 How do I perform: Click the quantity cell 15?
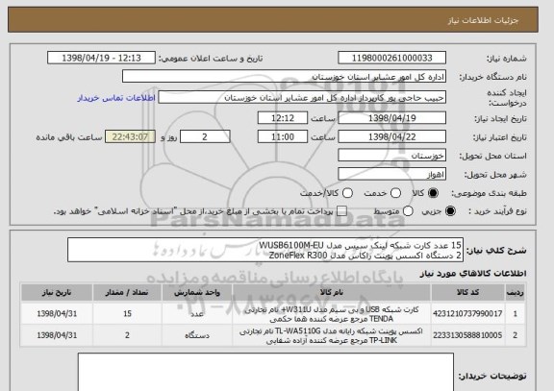click(x=127, y=313)
